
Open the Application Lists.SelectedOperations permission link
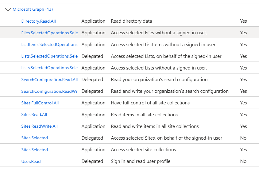point(49,68)
